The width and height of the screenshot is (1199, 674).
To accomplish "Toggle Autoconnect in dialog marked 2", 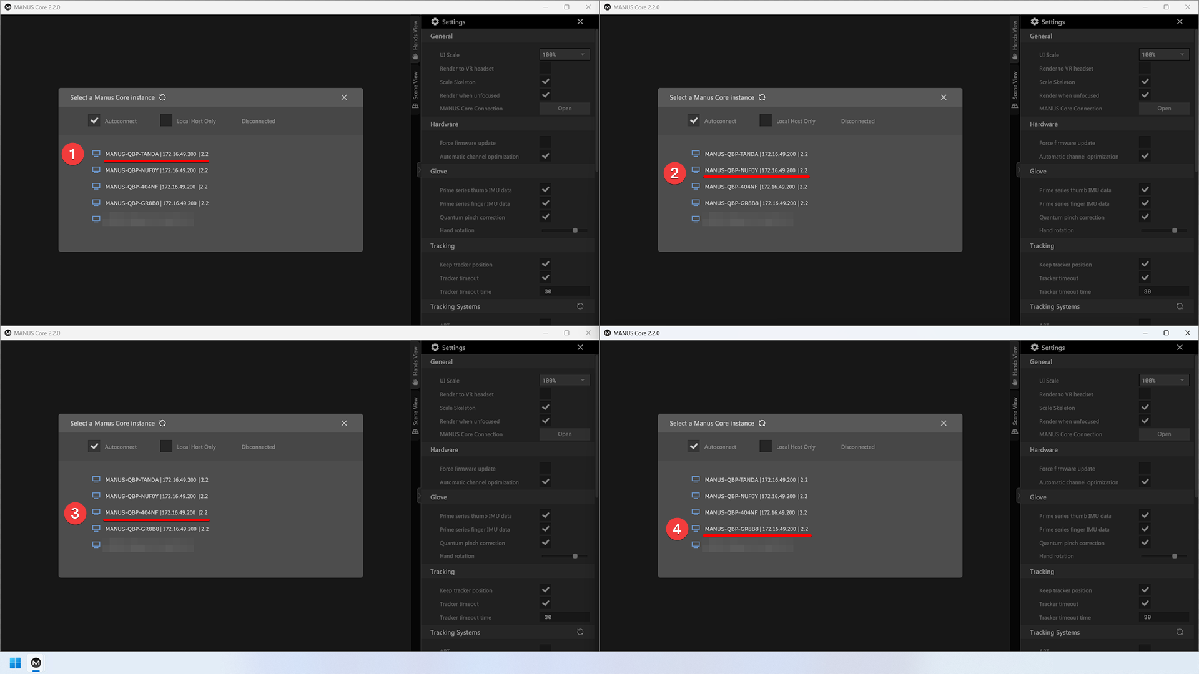I will [x=694, y=120].
